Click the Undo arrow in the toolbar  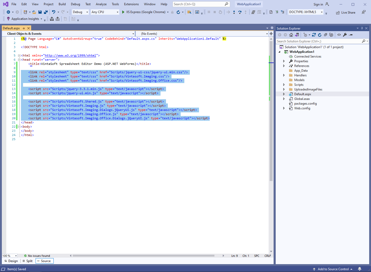(53, 12)
